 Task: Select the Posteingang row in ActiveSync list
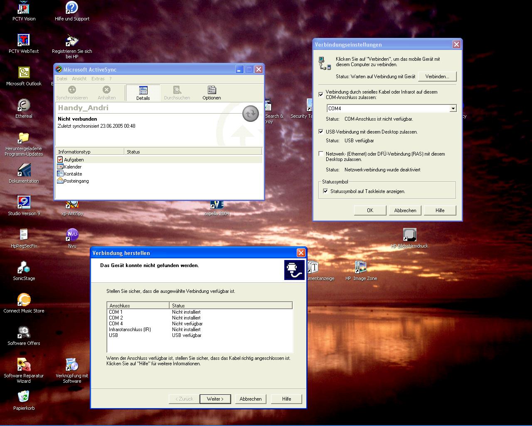click(159, 181)
